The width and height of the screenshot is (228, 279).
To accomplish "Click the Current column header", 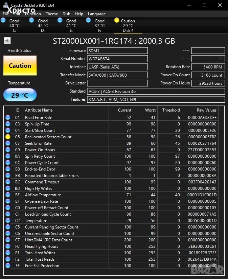I will point(121,110).
